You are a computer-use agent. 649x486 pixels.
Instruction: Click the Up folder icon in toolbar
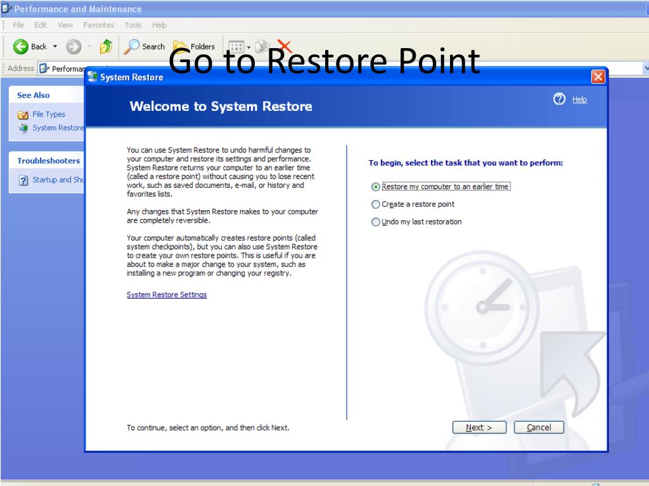106,46
